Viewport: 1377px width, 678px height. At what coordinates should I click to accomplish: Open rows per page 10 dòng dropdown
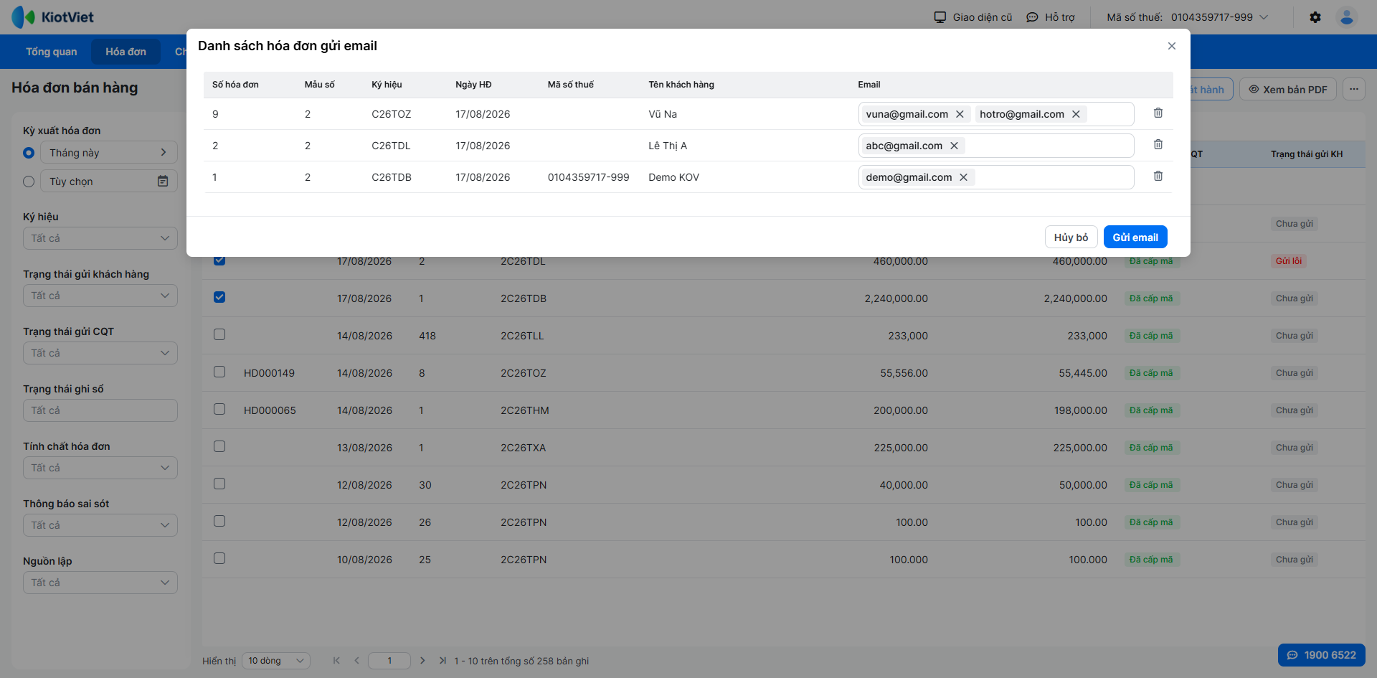click(x=276, y=661)
